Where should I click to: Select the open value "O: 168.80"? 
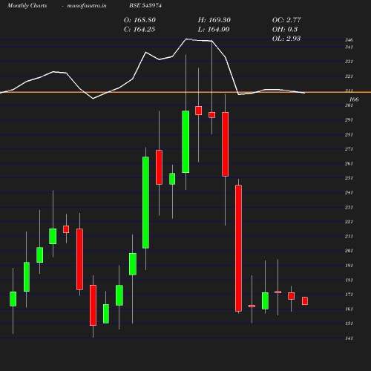point(139,20)
